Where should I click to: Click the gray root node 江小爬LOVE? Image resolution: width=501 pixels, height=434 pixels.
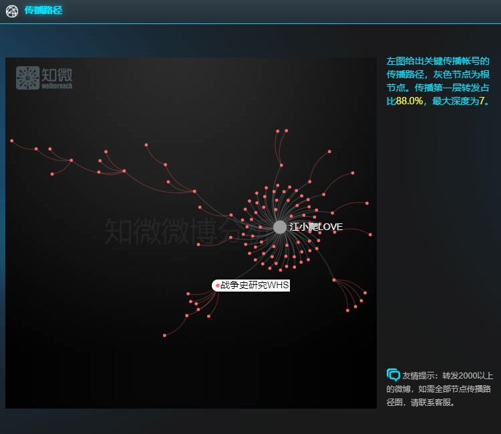pyautogui.click(x=280, y=227)
